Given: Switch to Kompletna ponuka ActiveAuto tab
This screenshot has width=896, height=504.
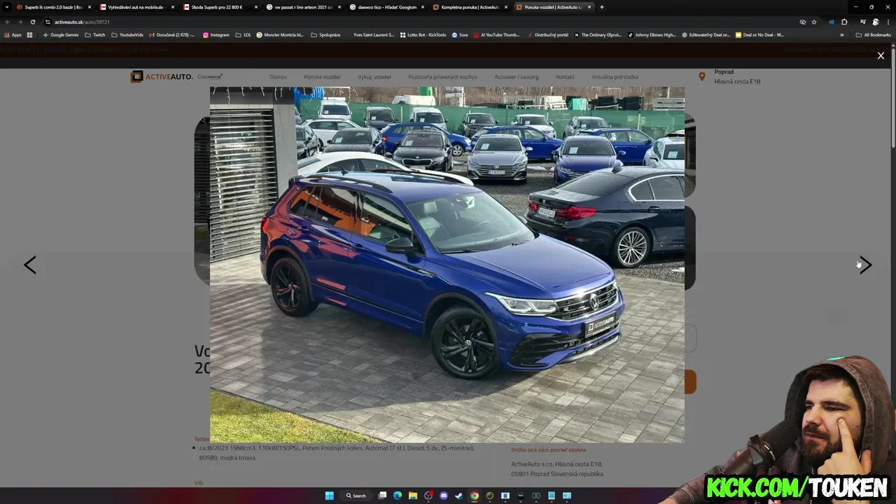Looking at the screenshot, I should (x=470, y=7).
